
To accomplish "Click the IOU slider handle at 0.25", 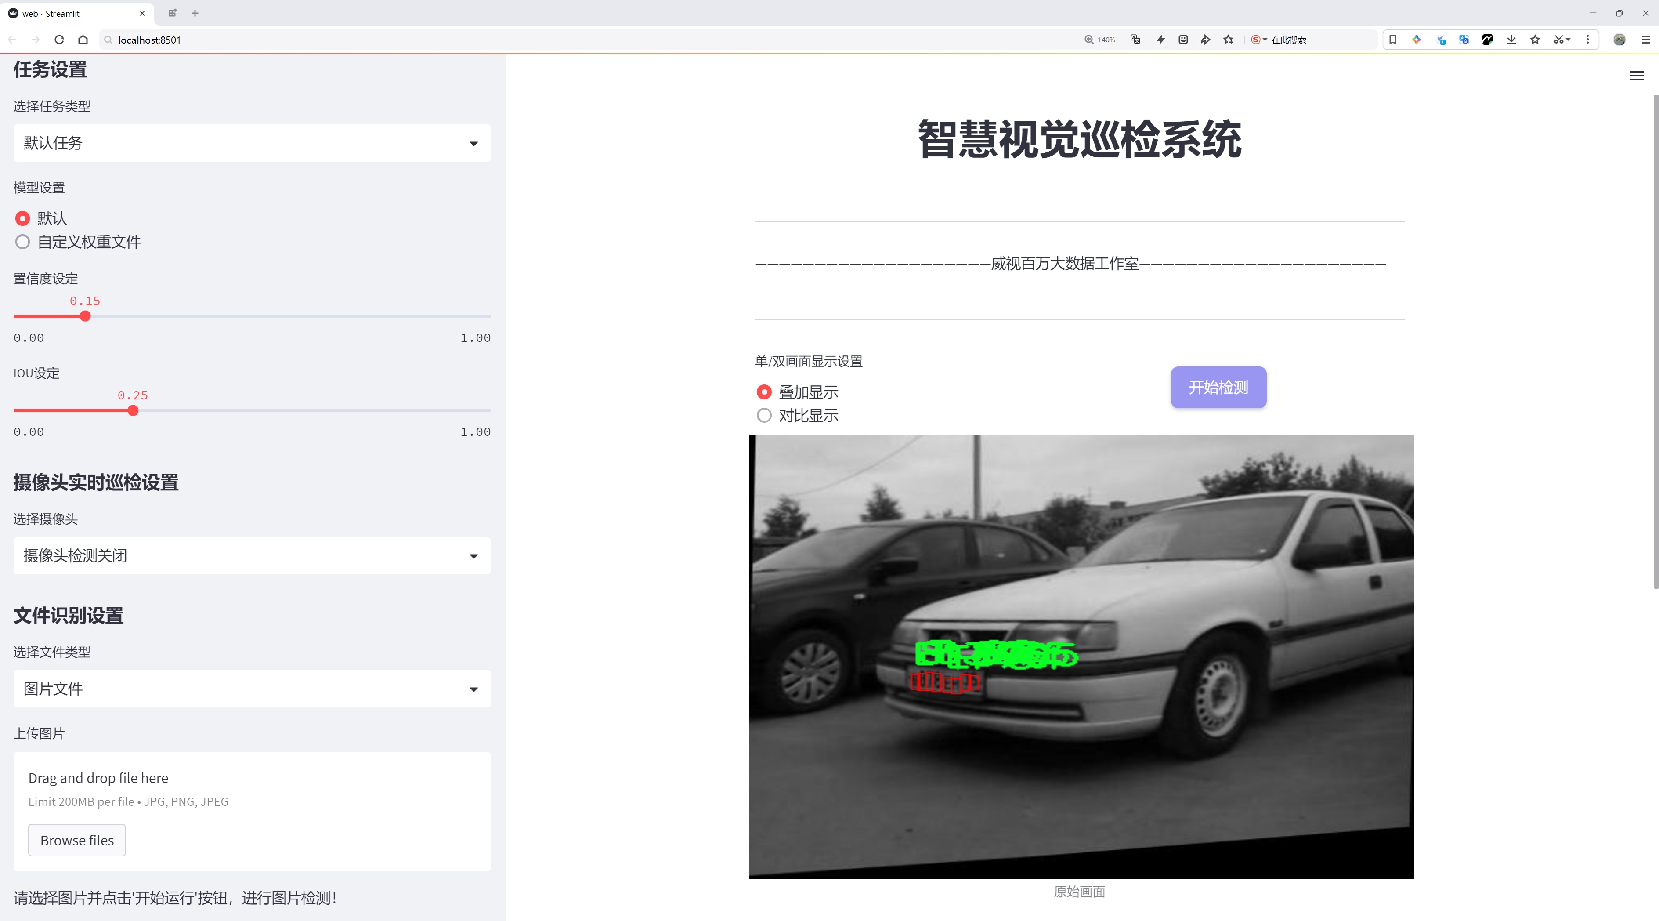I will tap(134, 411).
